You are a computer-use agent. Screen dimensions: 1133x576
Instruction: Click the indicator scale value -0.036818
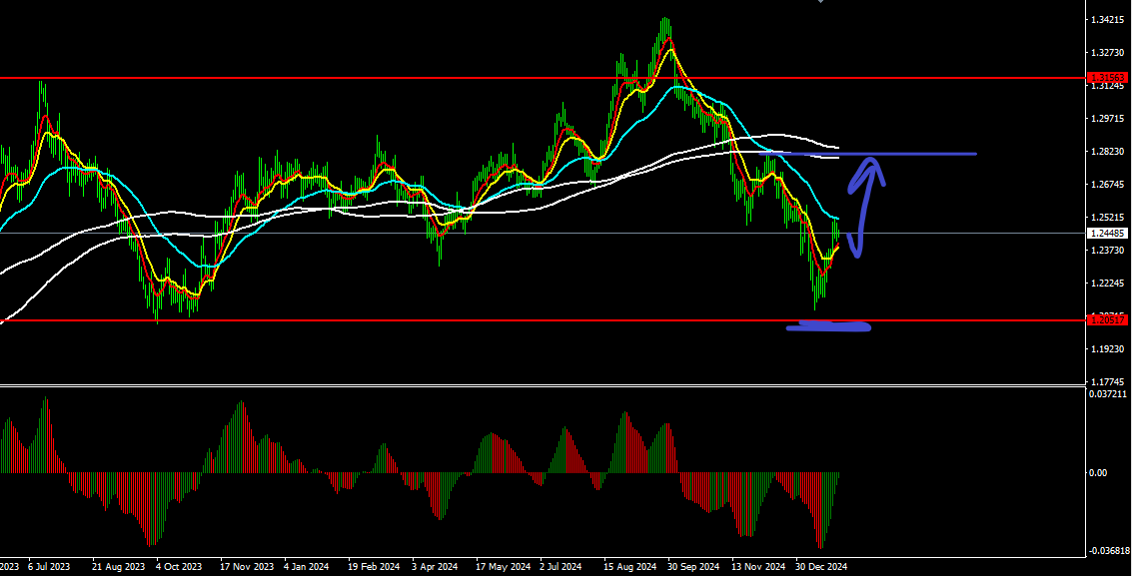click(1110, 551)
